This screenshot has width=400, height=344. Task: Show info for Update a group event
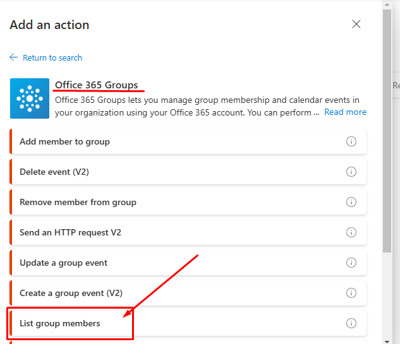(351, 263)
